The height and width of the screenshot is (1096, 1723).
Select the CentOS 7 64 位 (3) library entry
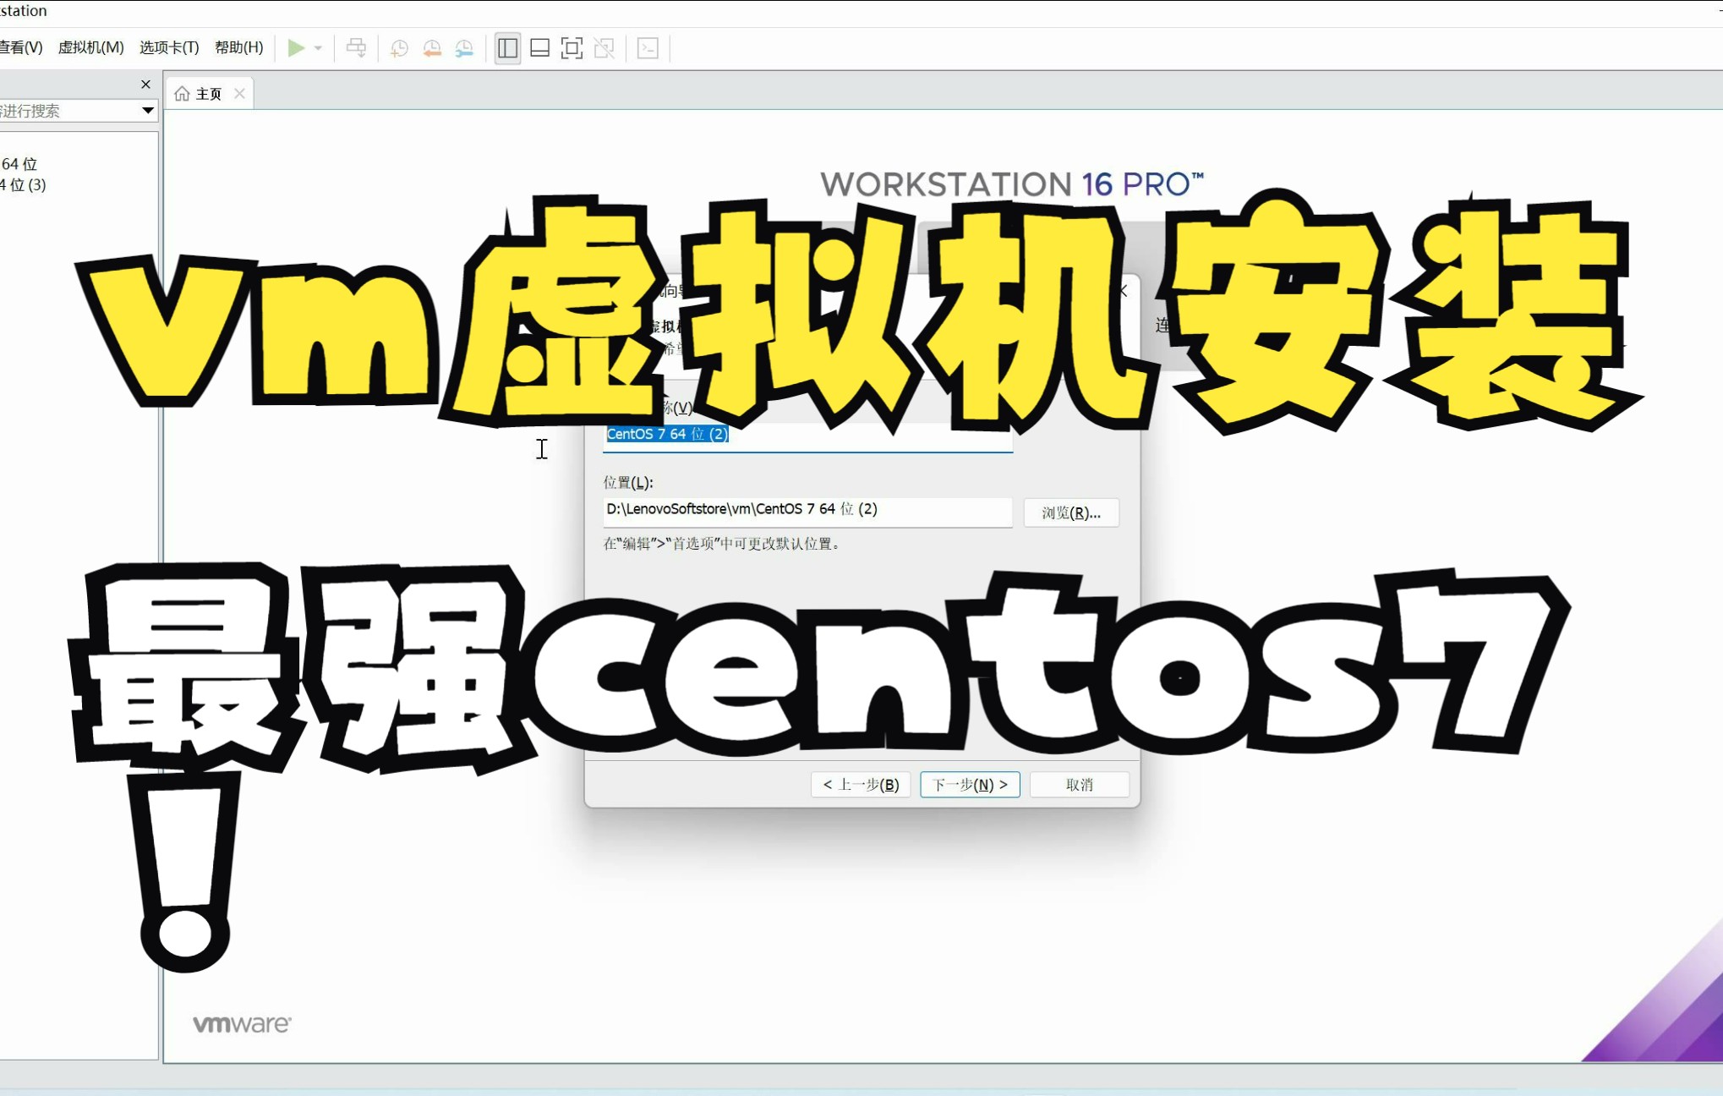click(21, 184)
